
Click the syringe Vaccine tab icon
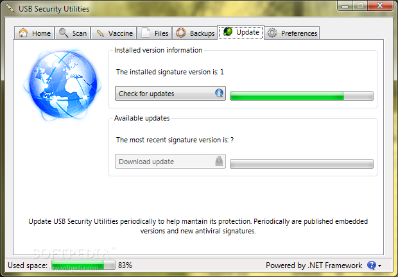(101, 33)
